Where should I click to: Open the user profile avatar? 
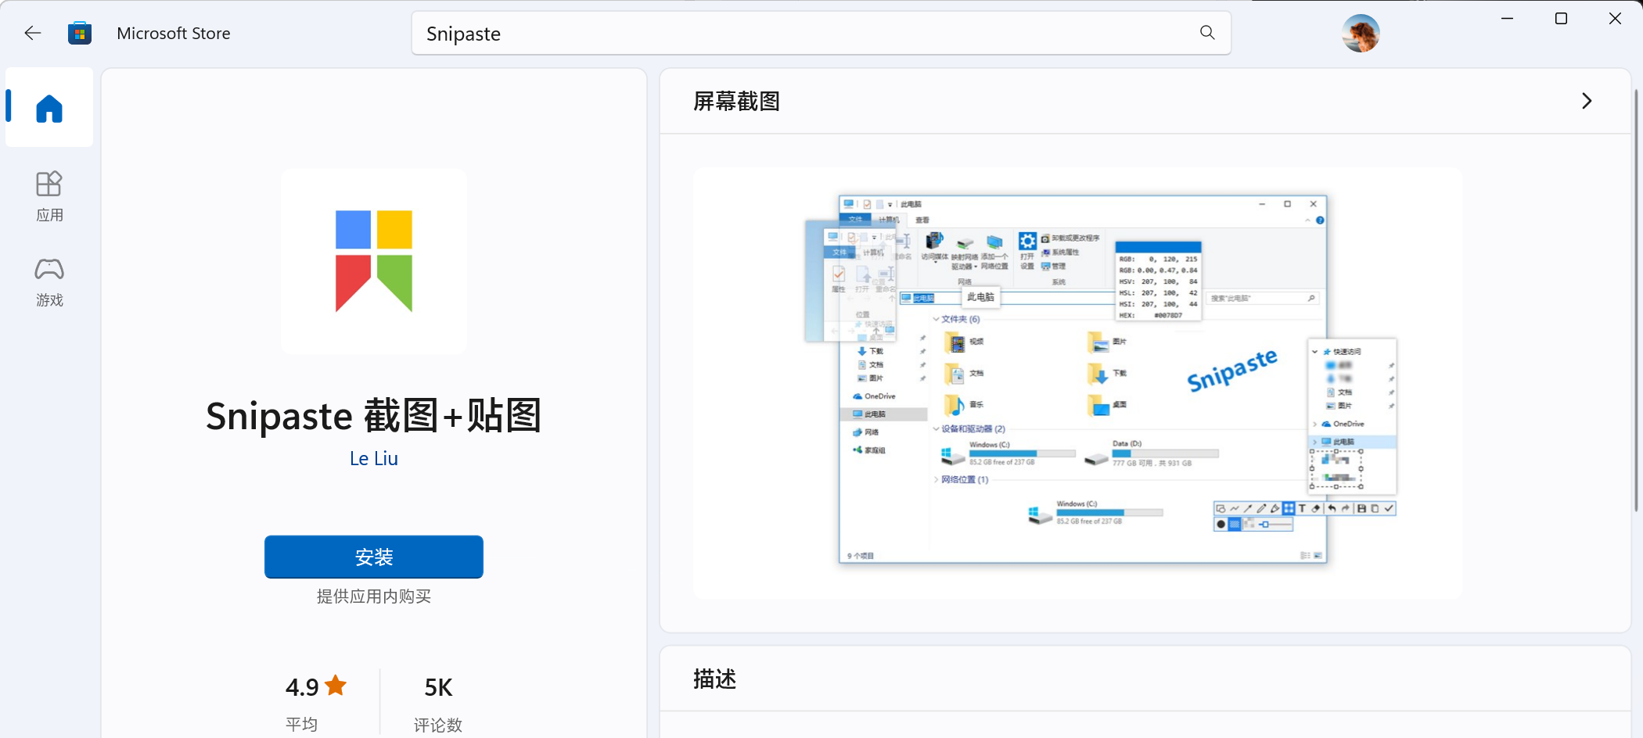point(1361,33)
